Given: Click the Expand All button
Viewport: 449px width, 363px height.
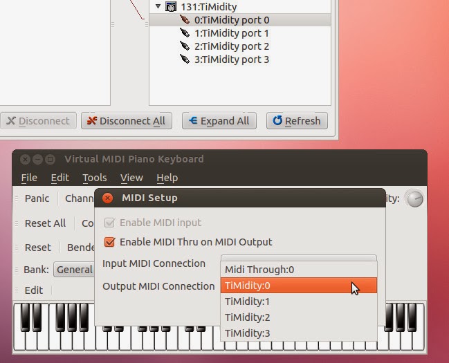Looking at the screenshot, I should pos(219,121).
